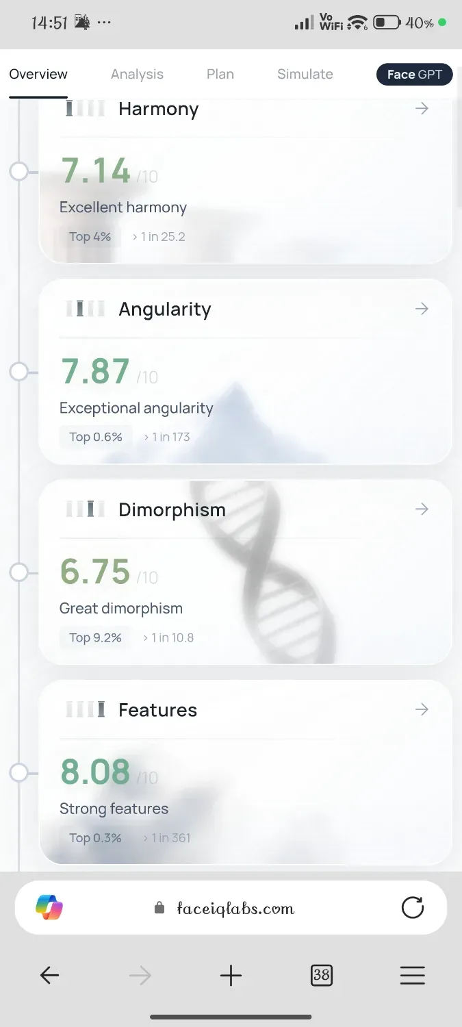
Task: Click the Harmony level bar indicator
Action: click(85, 108)
